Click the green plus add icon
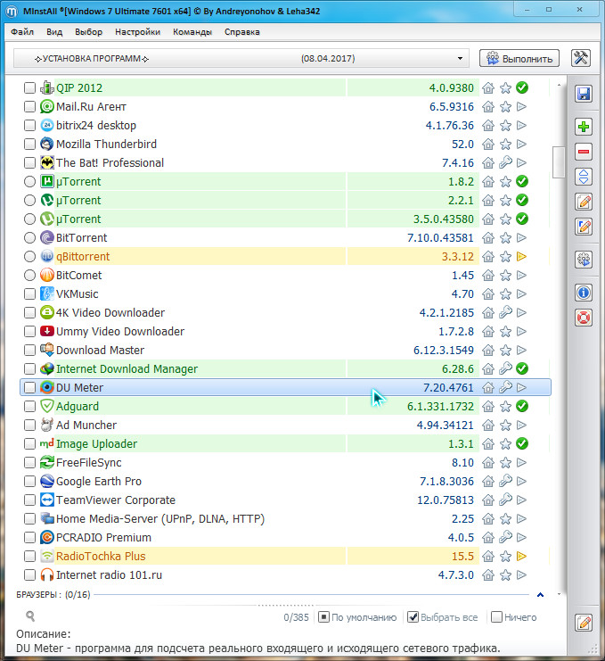This screenshot has height=661, width=605. pos(583,127)
